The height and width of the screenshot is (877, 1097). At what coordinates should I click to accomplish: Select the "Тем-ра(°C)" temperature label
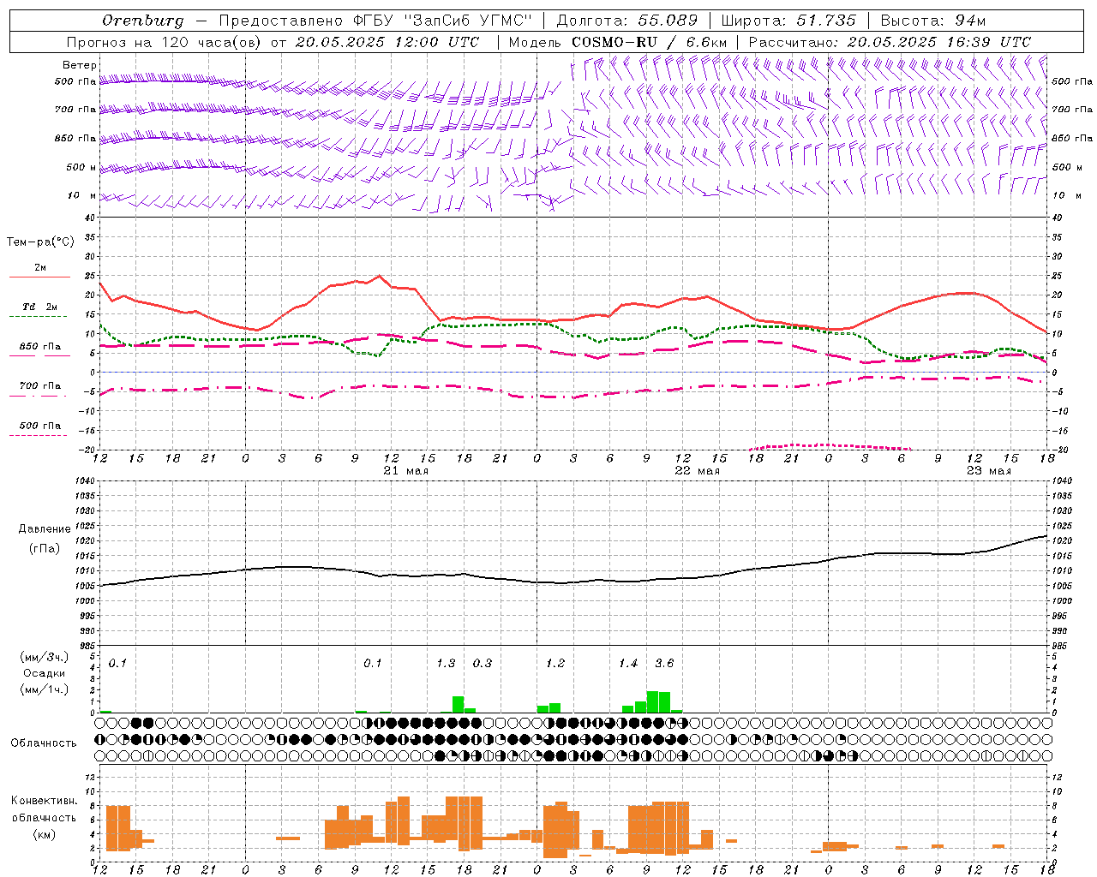40,242
